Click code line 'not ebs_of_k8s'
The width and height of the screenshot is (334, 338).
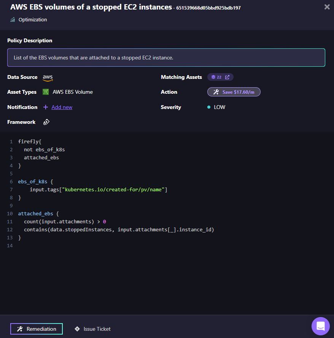point(45,150)
